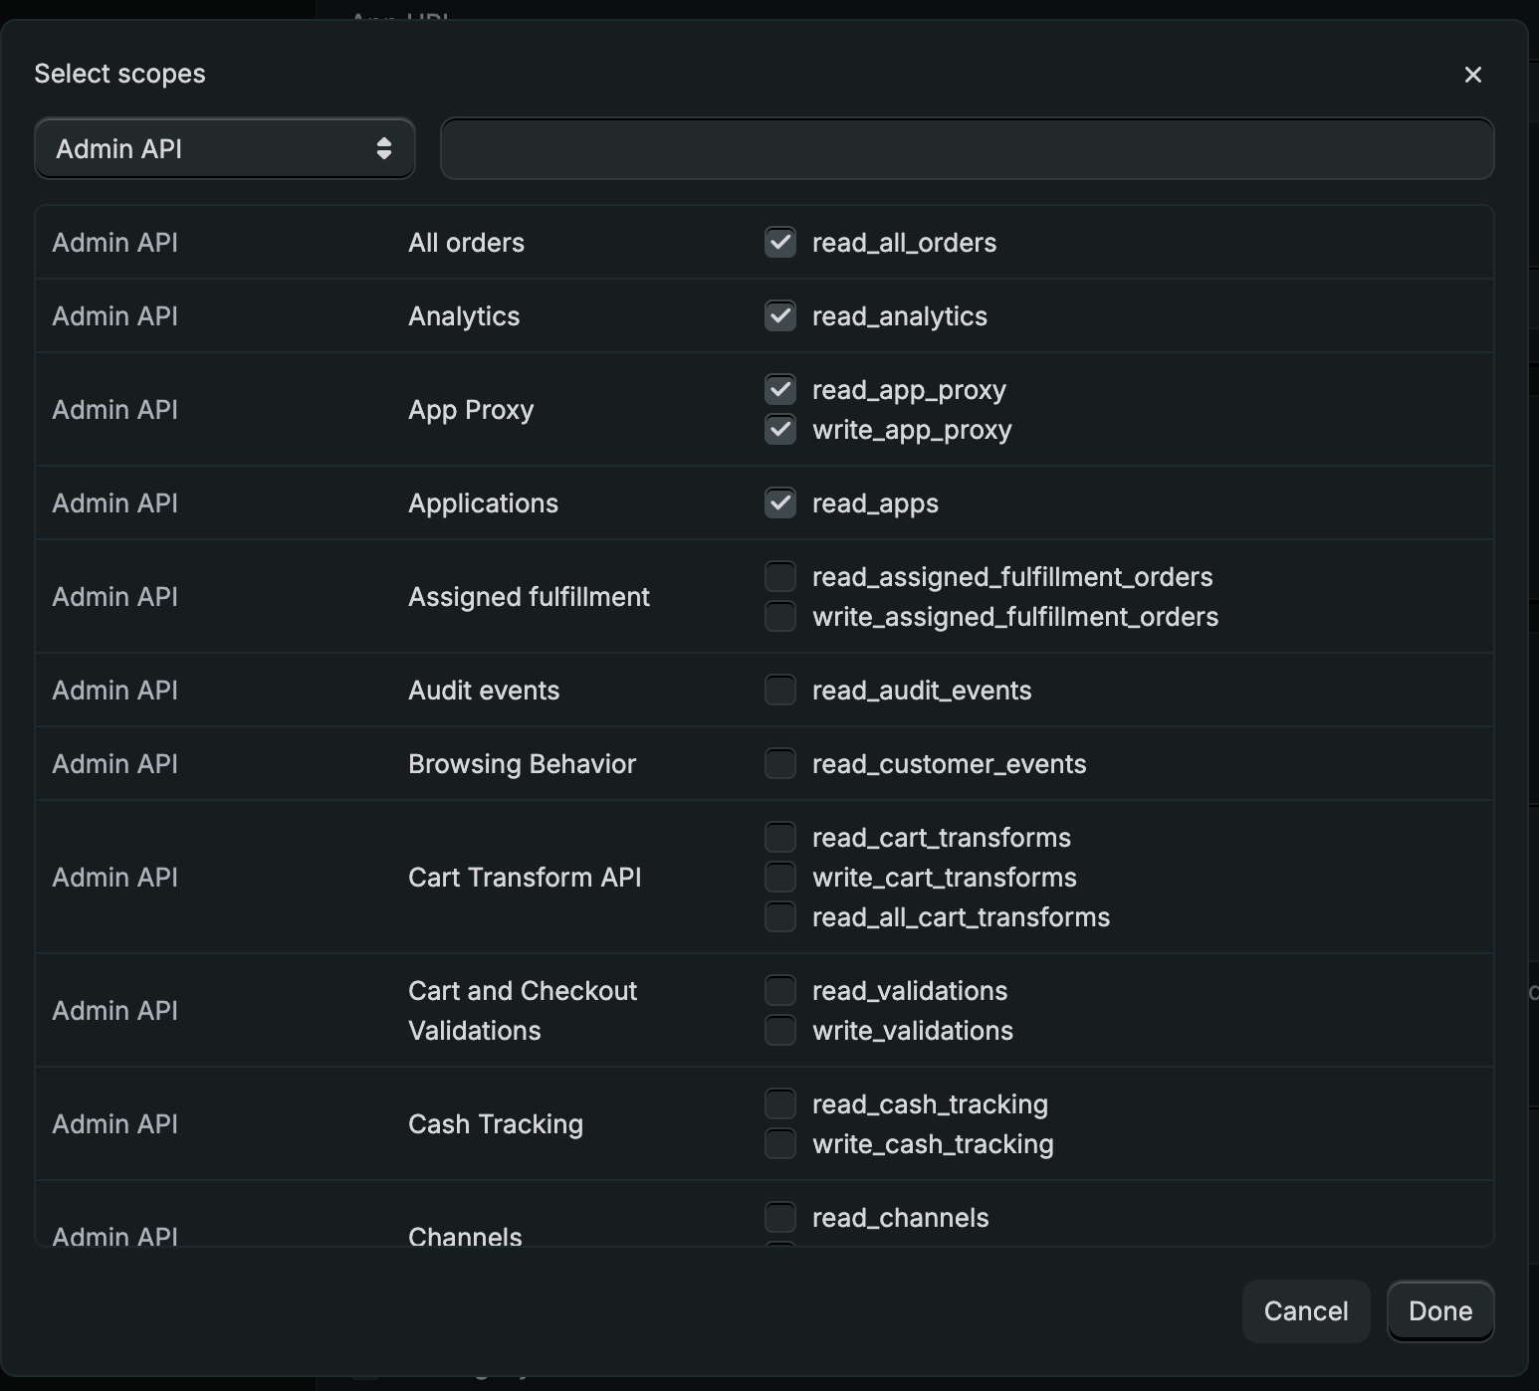
Task: Disable the write_app_proxy permission
Action: [x=780, y=429]
